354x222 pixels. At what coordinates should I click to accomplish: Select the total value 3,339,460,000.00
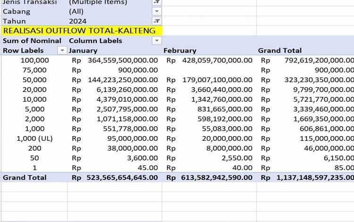click(x=323, y=109)
